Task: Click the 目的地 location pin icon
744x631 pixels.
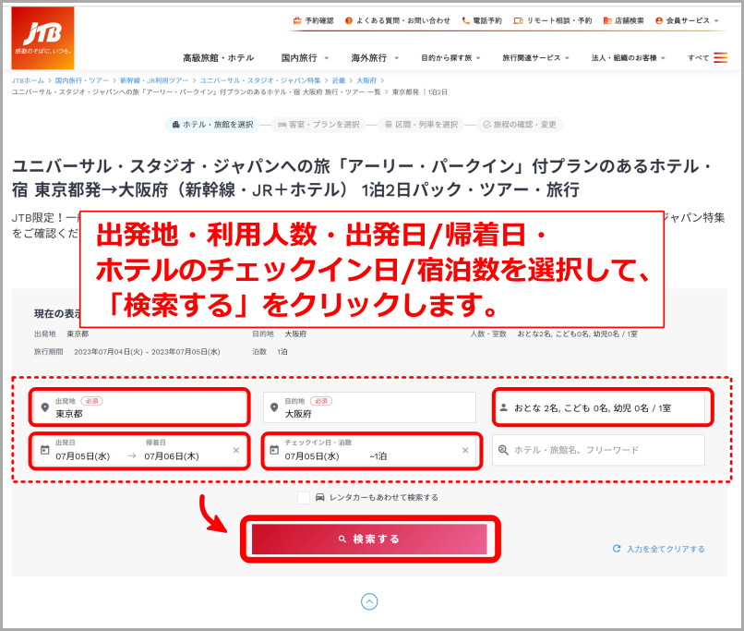Action: 274,407
